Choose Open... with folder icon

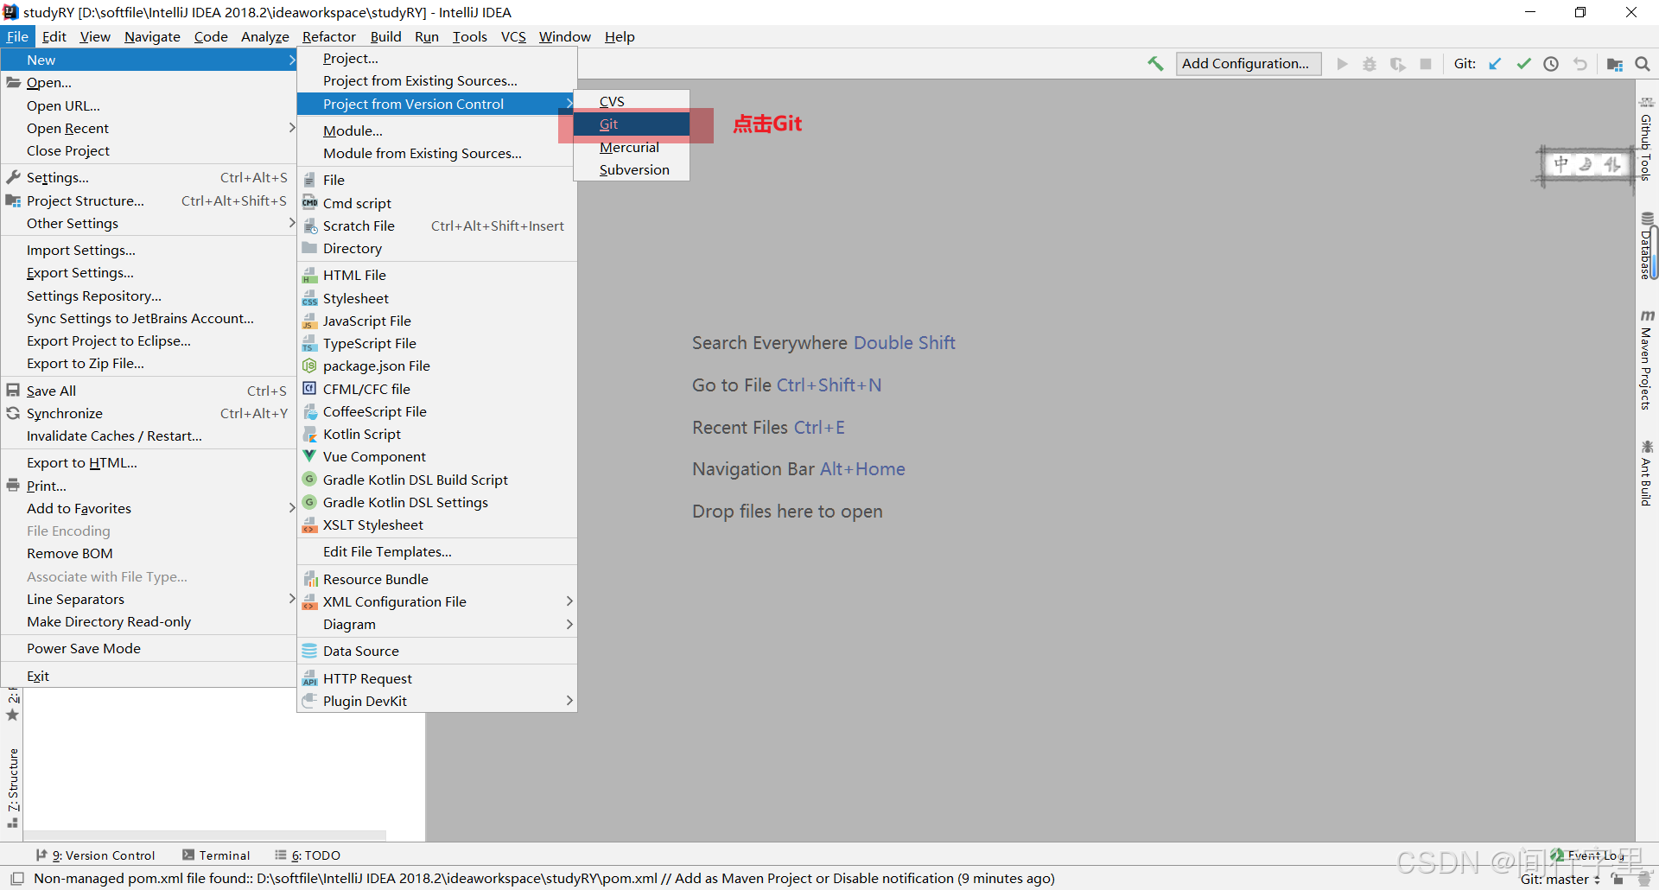pos(149,82)
